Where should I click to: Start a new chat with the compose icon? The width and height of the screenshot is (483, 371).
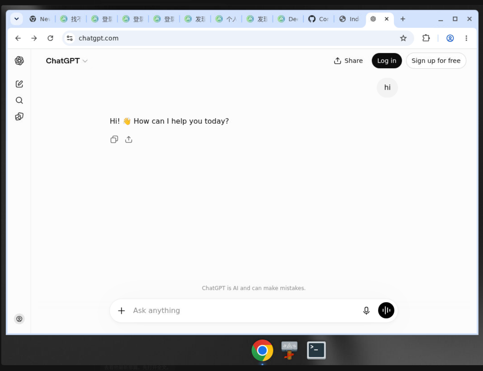(x=19, y=84)
